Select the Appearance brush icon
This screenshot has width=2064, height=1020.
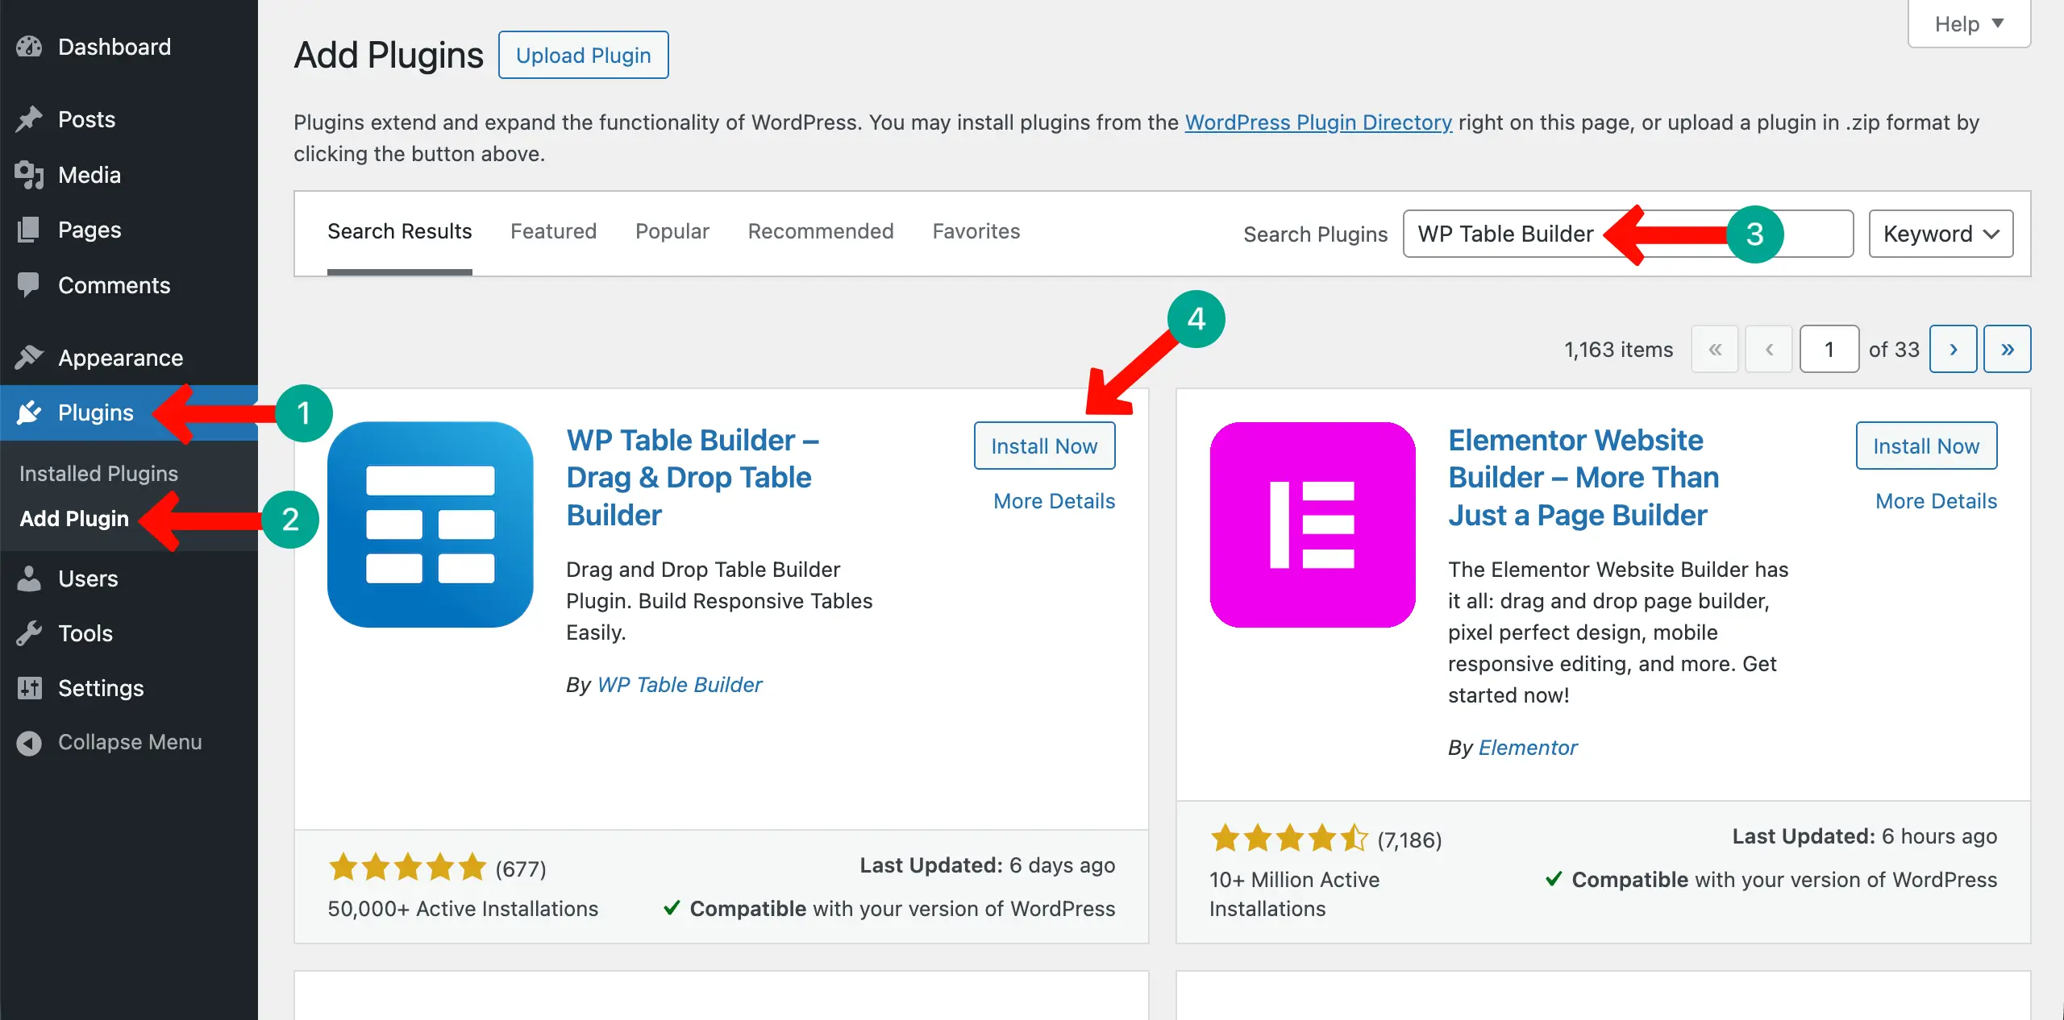(x=29, y=357)
